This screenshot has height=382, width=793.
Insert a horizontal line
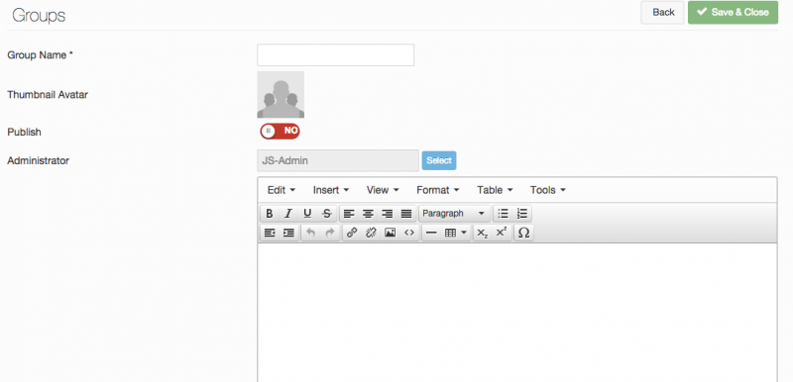431,233
